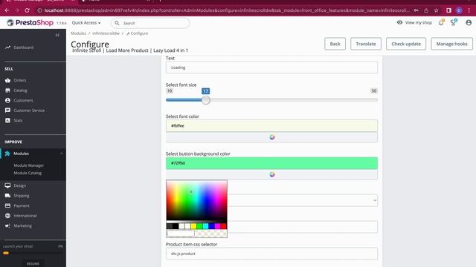Collapse the Modules submenu chevron
The width and height of the screenshot is (476, 267).
(x=61, y=154)
